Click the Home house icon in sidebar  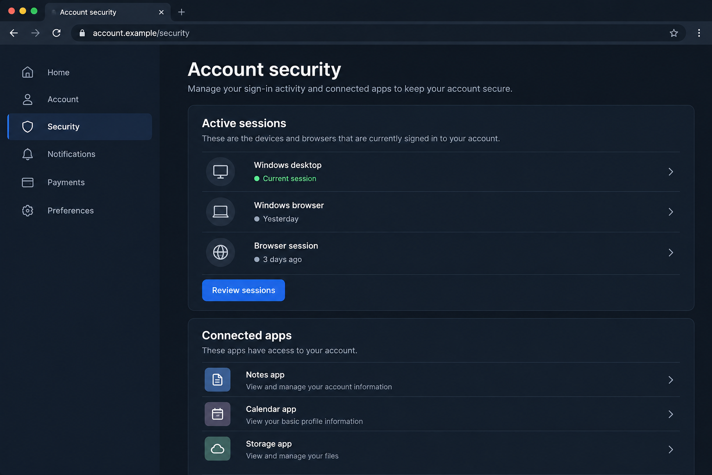coord(27,72)
